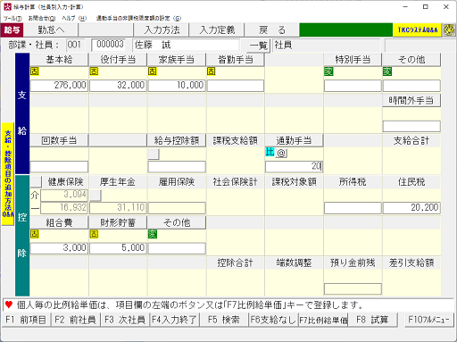Click the red 給与 label at top left
This screenshot has height=342, width=457.
pos(12,30)
